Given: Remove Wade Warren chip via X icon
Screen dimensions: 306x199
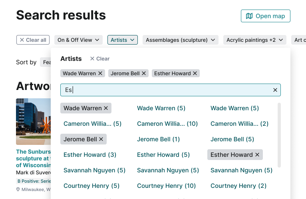Looking at the screenshot, I should [100, 73].
